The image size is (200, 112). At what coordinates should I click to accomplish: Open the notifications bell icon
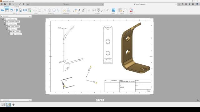coord(189,4)
